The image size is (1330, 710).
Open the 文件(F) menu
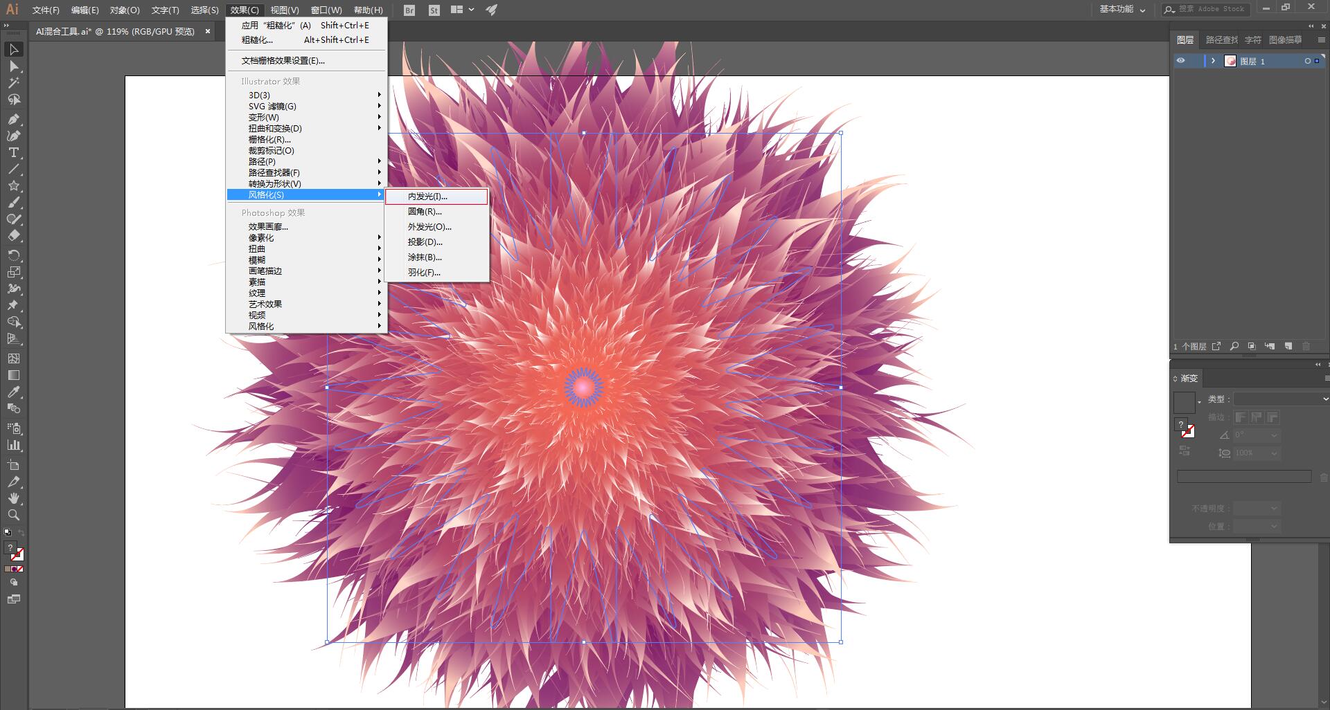point(46,10)
